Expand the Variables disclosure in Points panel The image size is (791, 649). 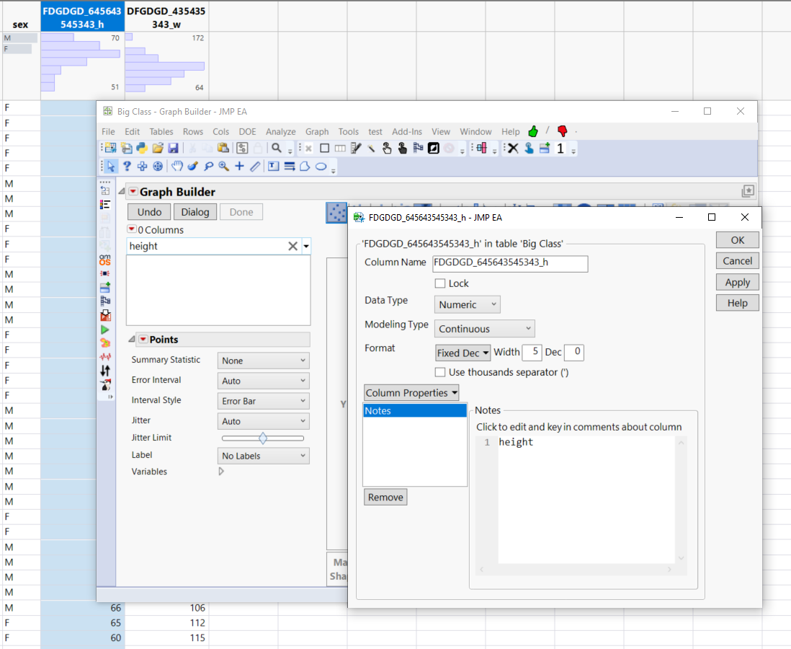(221, 471)
